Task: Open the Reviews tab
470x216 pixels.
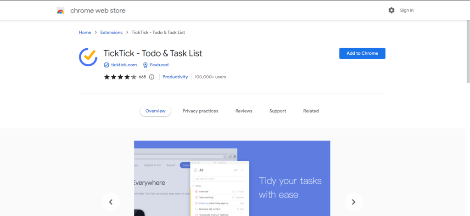Action: (244, 111)
